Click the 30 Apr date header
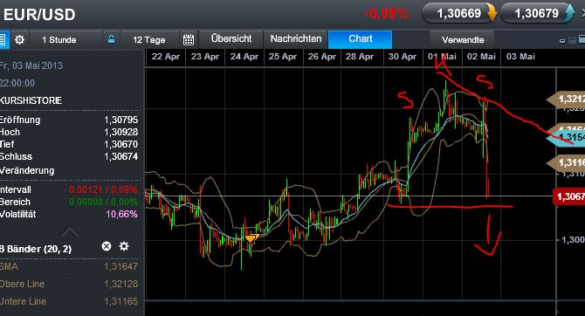The image size is (585, 316). (403, 57)
